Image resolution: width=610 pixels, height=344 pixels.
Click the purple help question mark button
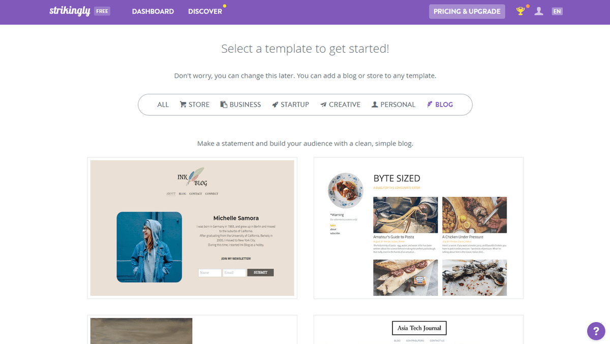596,331
